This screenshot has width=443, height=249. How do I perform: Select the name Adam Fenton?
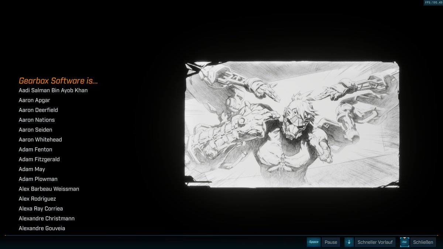[x=35, y=149]
